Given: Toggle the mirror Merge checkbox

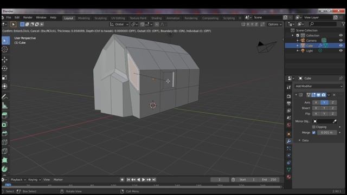Looking at the screenshot, I should 313,132.
